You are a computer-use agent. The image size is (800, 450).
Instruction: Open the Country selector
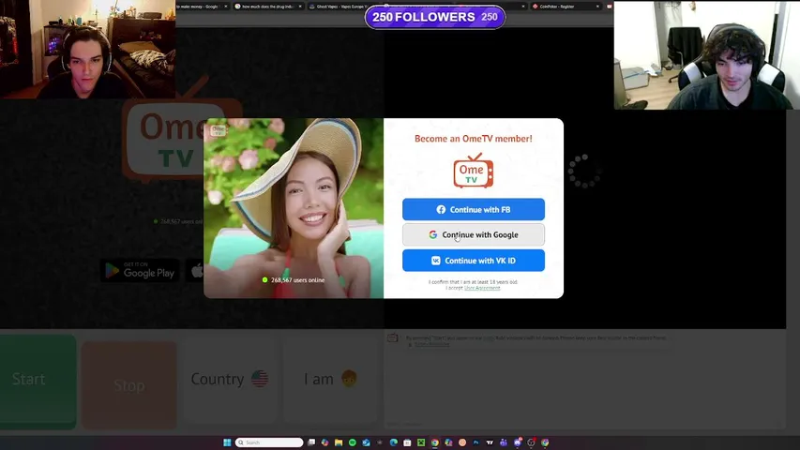click(230, 379)
